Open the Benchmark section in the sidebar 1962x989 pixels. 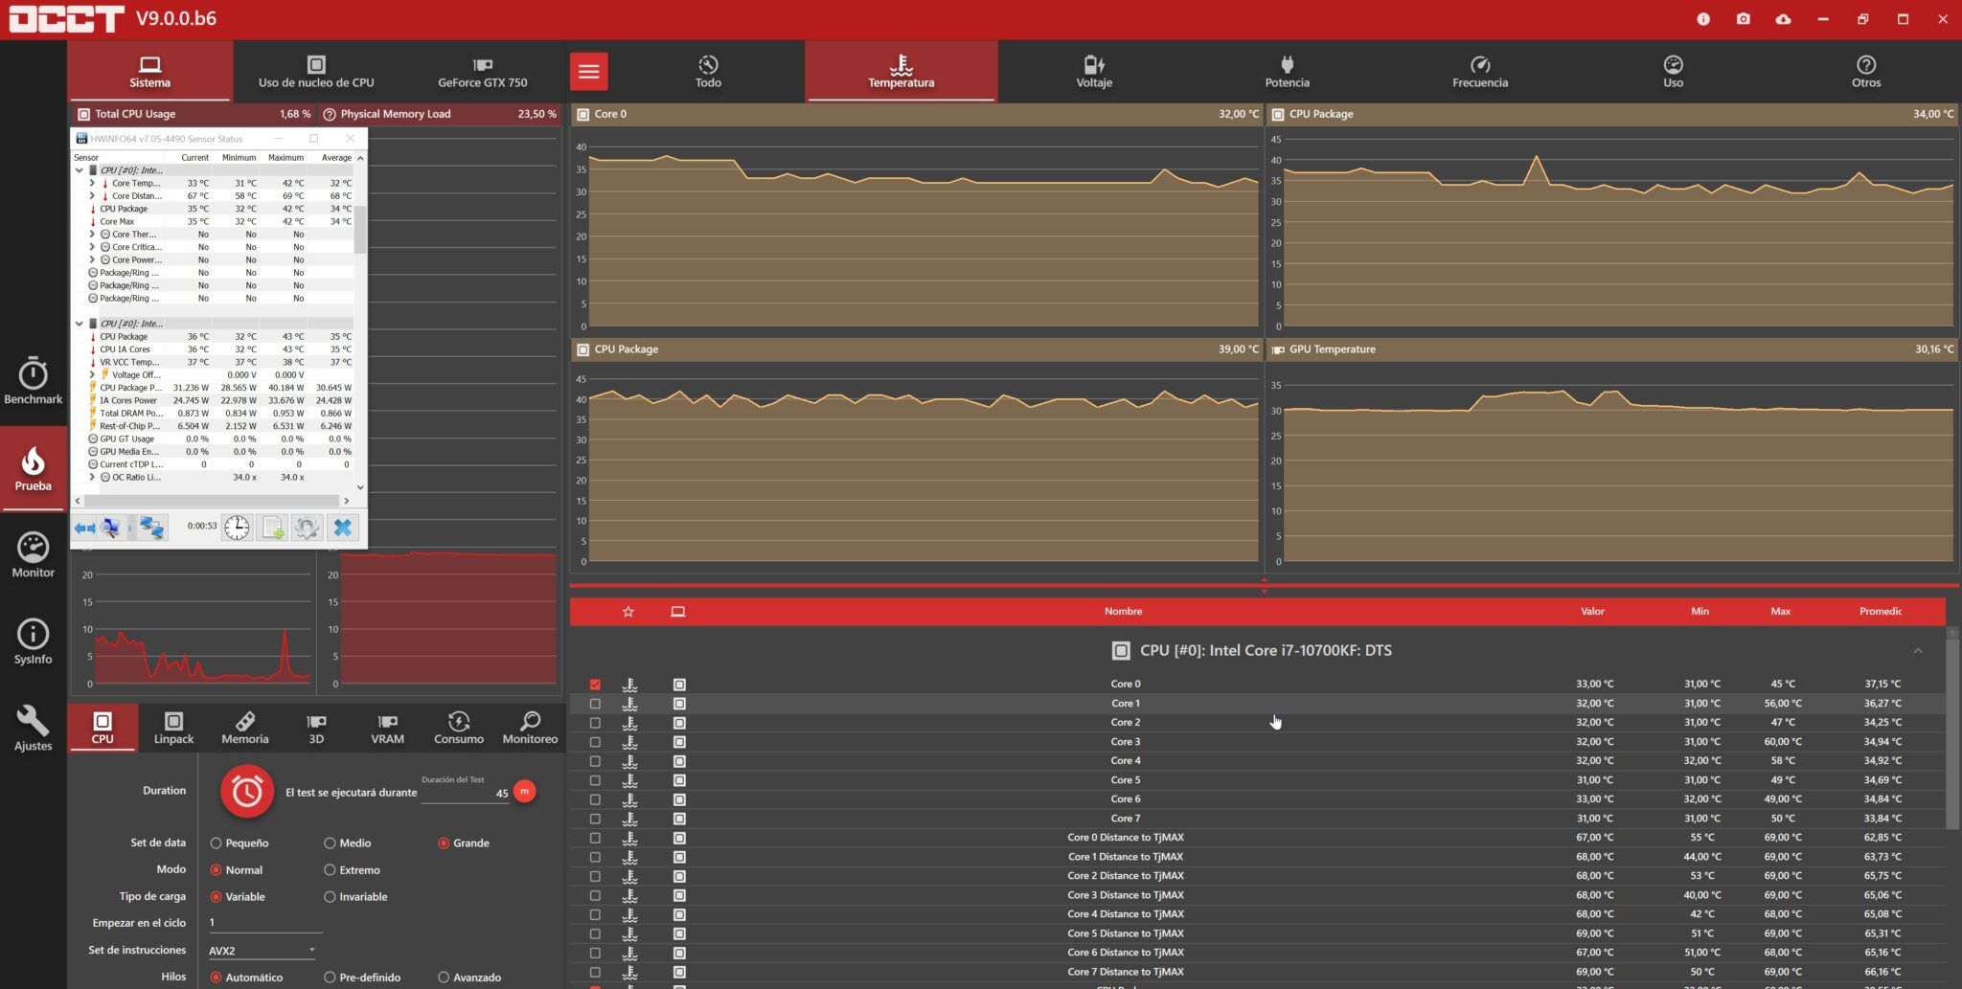pos(33,380)
